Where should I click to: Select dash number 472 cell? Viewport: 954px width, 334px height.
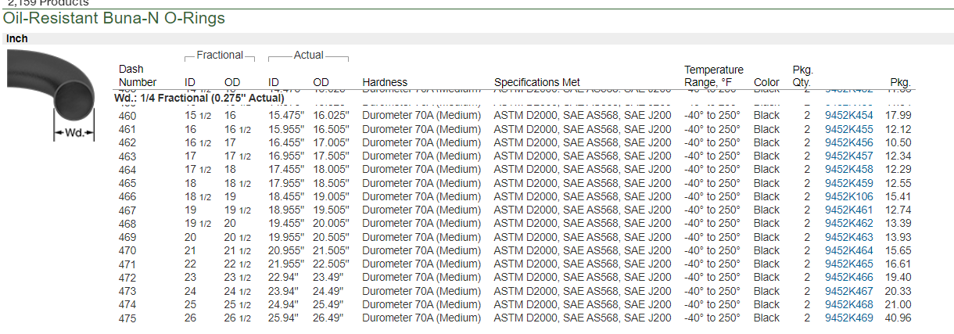(x=127, y=277)
